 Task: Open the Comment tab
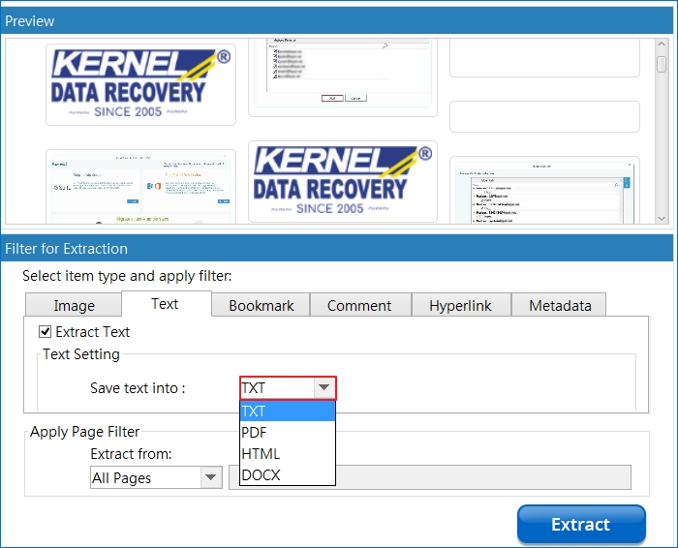coord(360,305)
